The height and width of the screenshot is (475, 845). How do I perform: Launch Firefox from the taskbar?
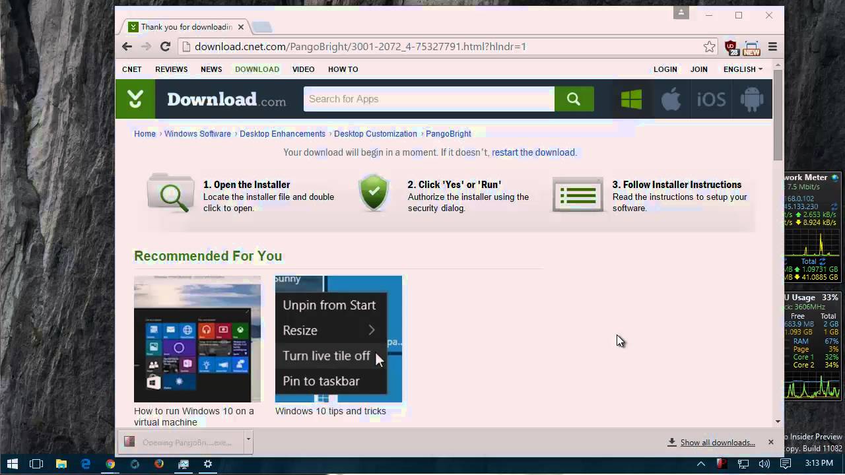pyautogui.click(x=159, y=464)
